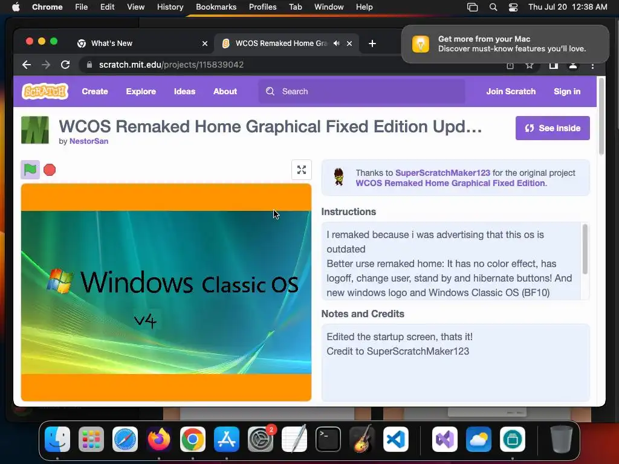
Task: Open App Store from the Dock
Action: click(227, 439)
